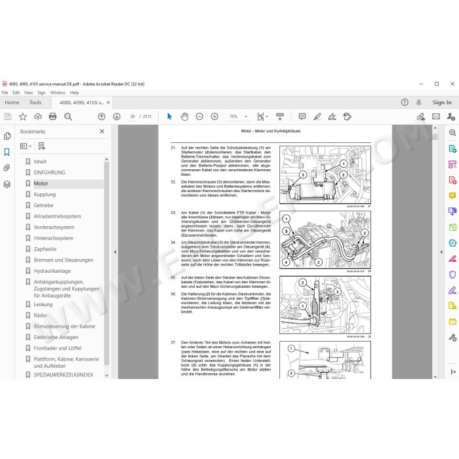Open the attachments panel
The height and width of the screenshot is (459, 459).
point(7,168)
